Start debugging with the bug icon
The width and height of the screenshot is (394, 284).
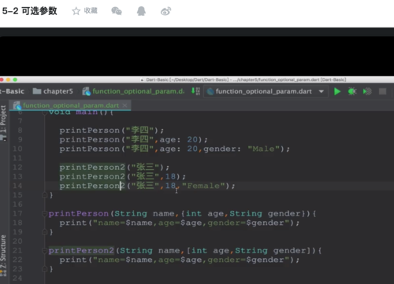click(352, 91)
